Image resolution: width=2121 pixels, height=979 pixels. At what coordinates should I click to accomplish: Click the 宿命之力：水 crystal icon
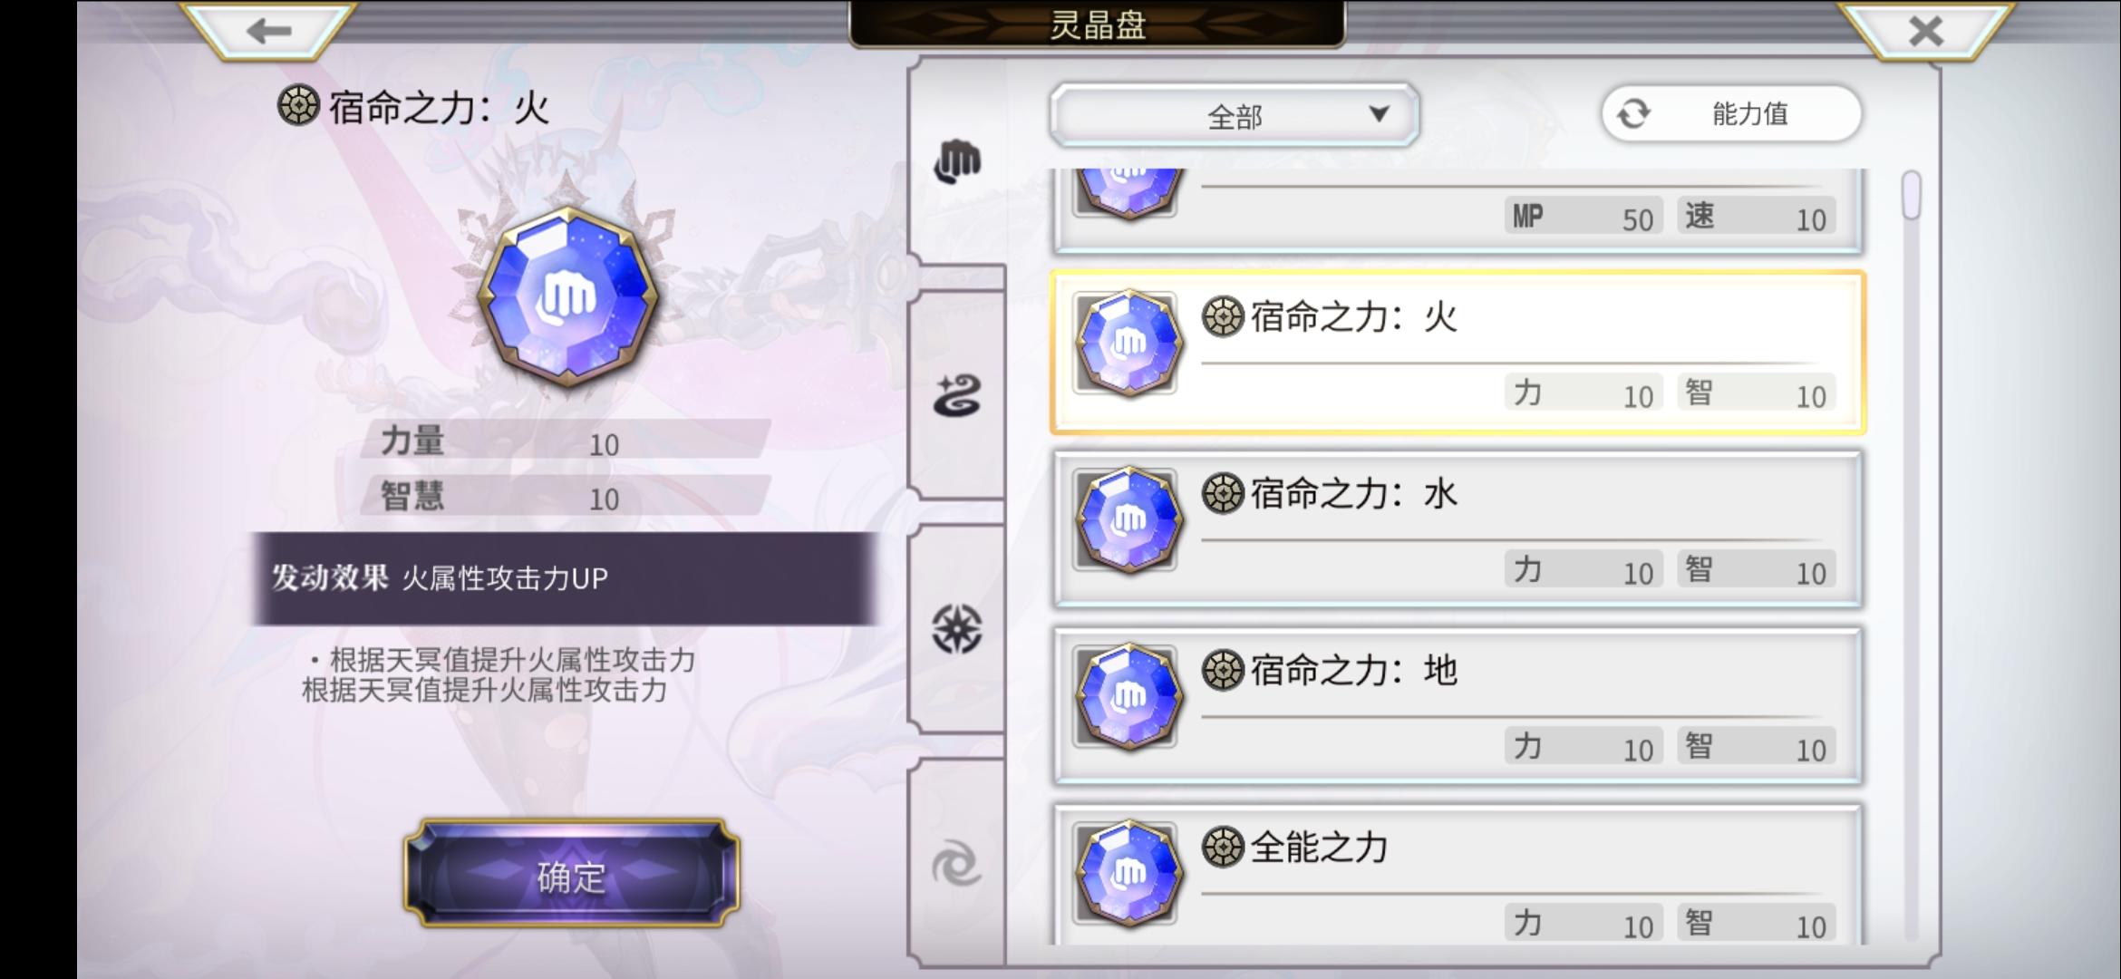coord(1128,519)
